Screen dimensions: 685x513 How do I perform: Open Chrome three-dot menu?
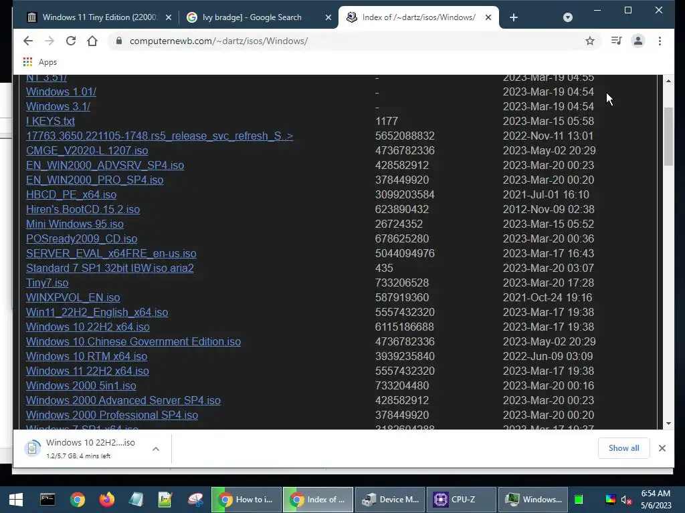660,41
